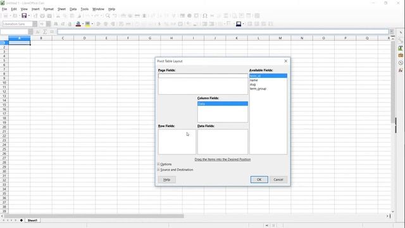Toggle Print Preview icon
The height and width of the screenshot is (228, 405).
(x=49, y=16)
